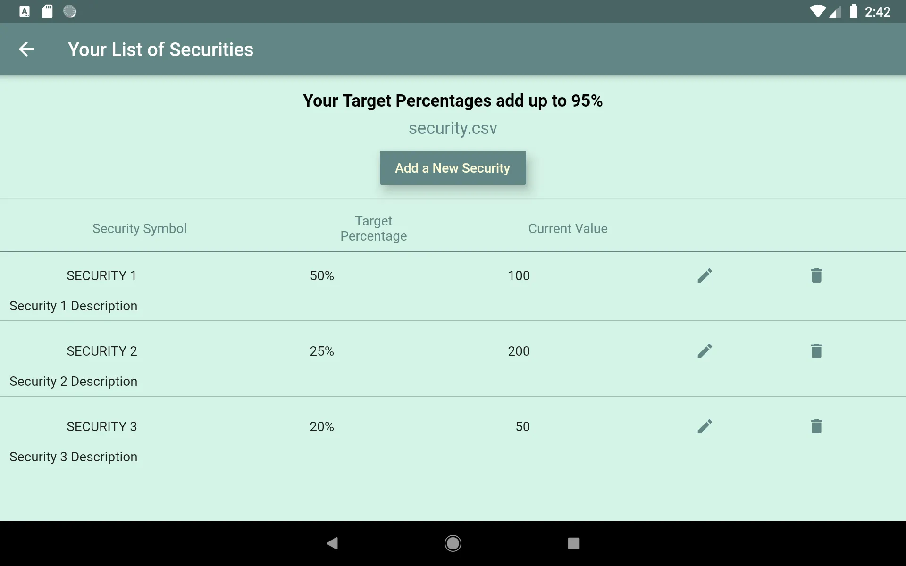Click the edit icon for SECURITY 3
Image resolution: width=906 pixels, height=566 pixels.
pos(705,426)
